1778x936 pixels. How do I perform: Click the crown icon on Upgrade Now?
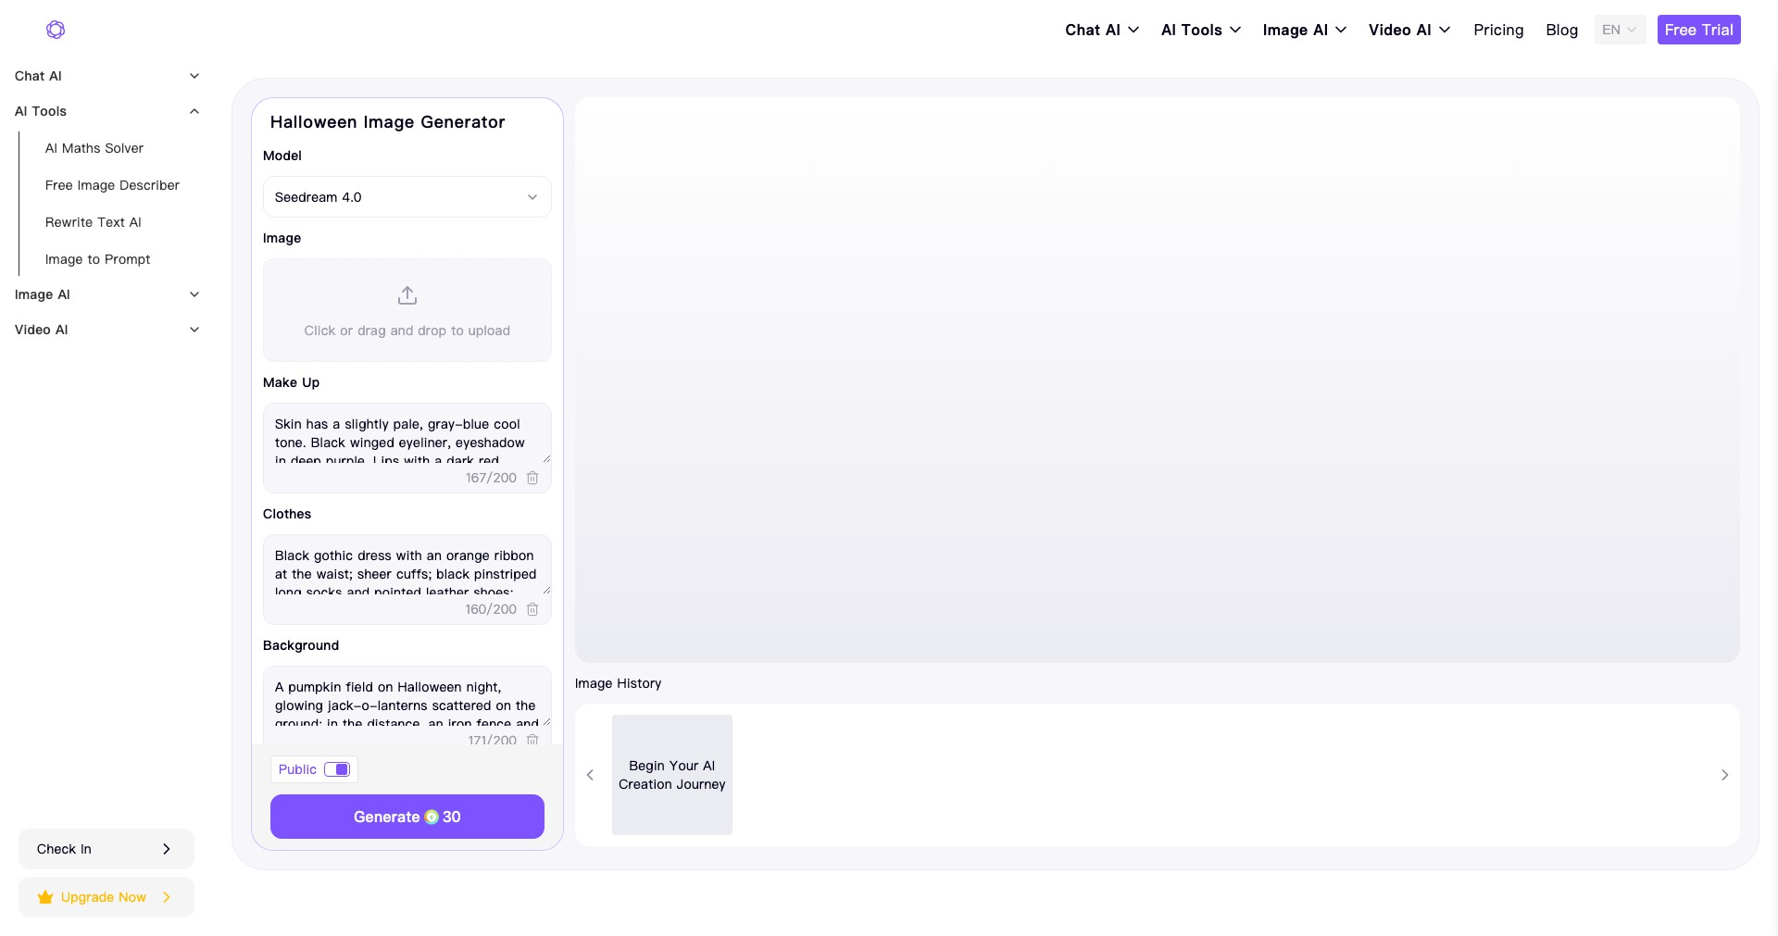[45, 897]
